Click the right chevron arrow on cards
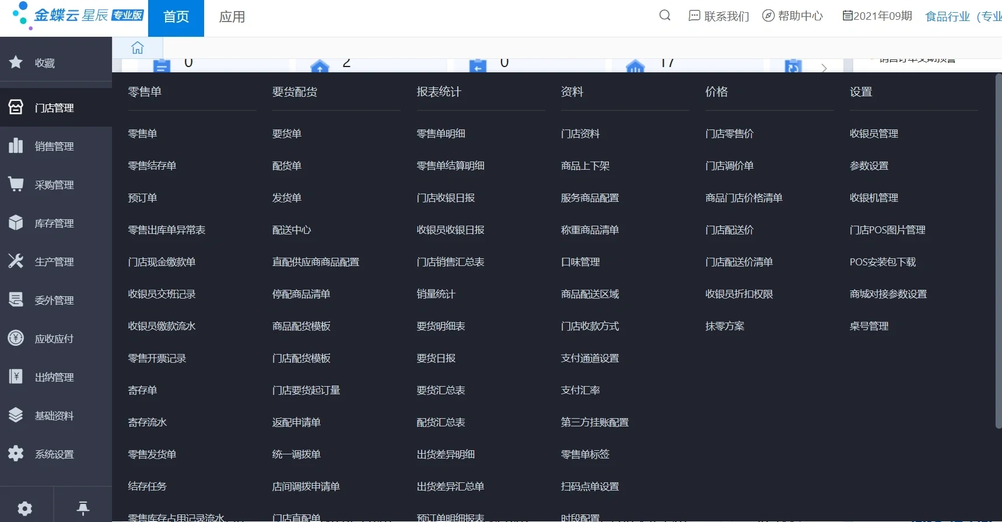Image resolution: width=1002 pixels, height=522 pixels. click(x=824, y=68)
